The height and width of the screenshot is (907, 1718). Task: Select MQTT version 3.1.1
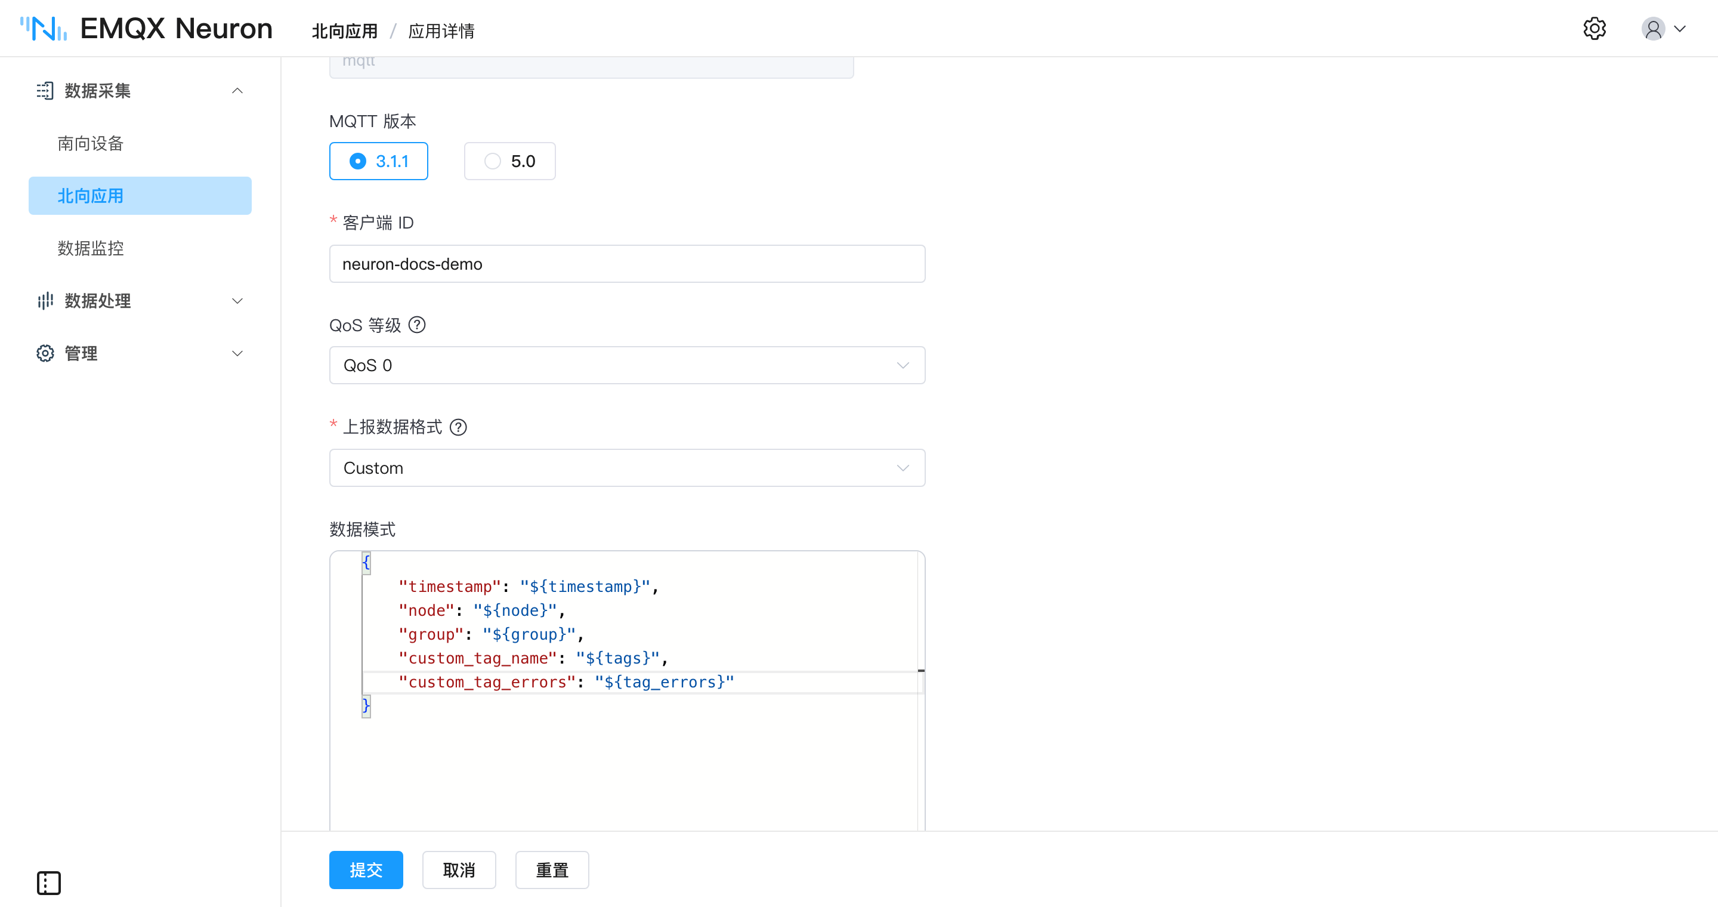(378, 161)
